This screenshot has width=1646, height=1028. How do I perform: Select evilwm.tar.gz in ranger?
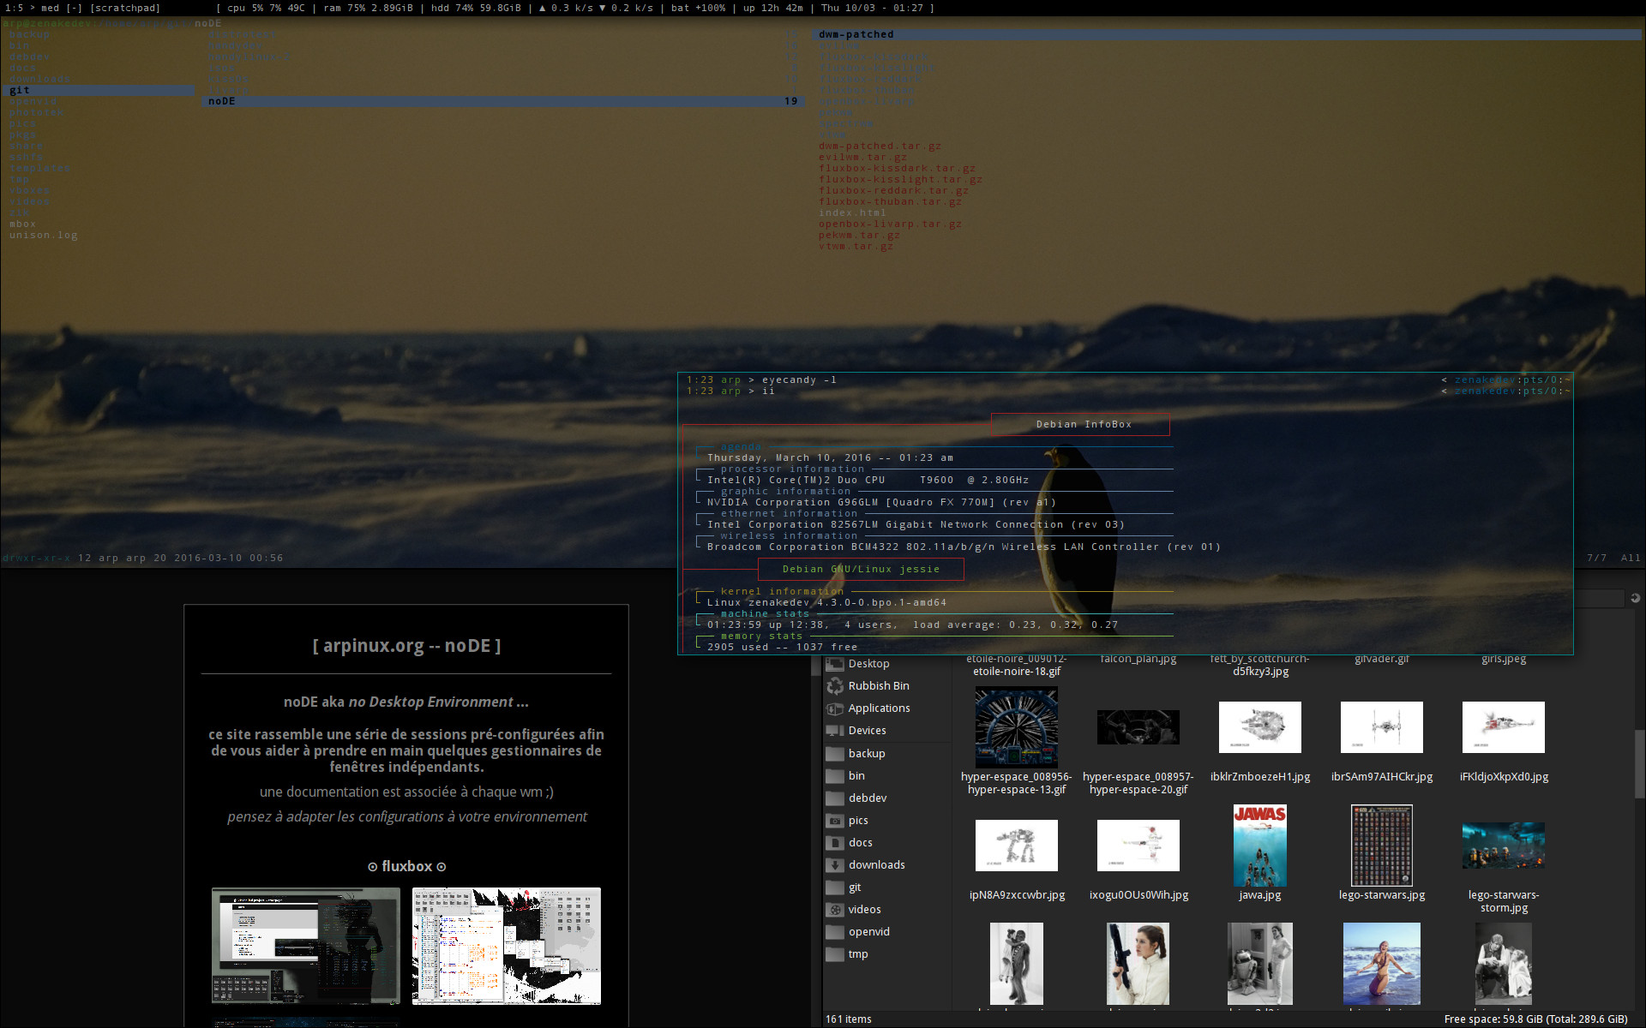coord(862,157)
